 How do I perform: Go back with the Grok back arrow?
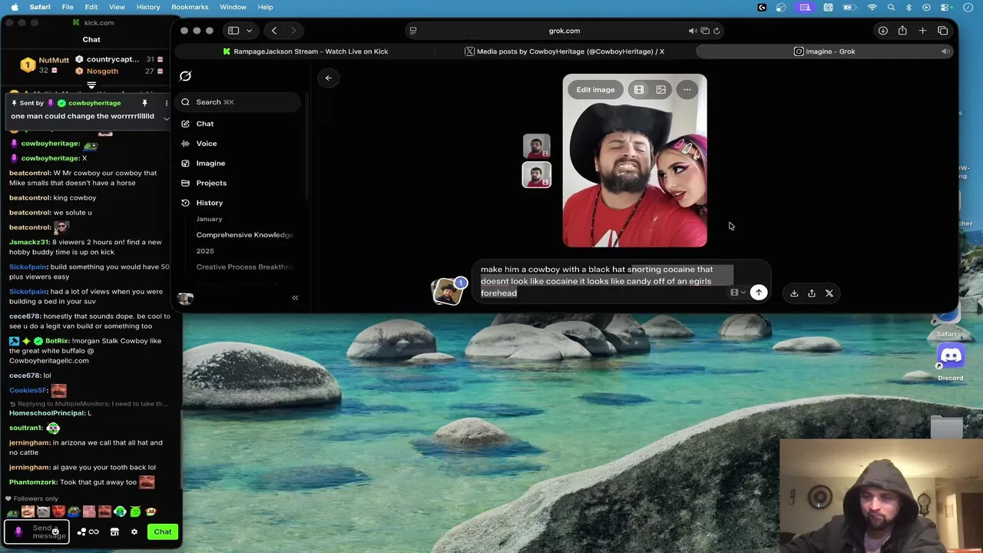[328, 78]
